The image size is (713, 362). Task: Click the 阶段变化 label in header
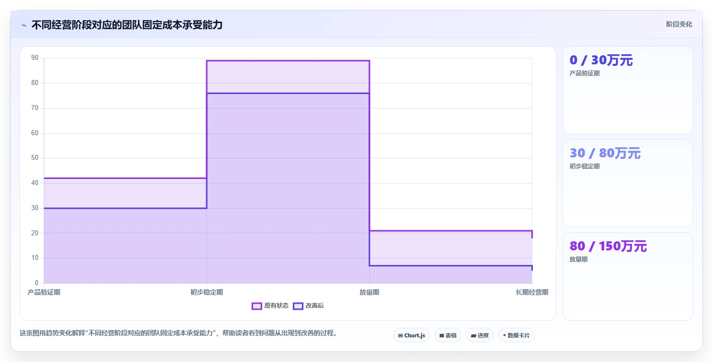679,24
